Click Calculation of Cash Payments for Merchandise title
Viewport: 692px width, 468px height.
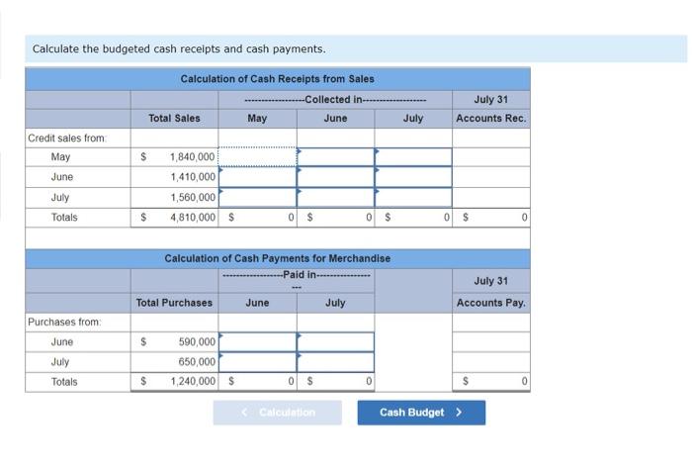coord(277,258)
